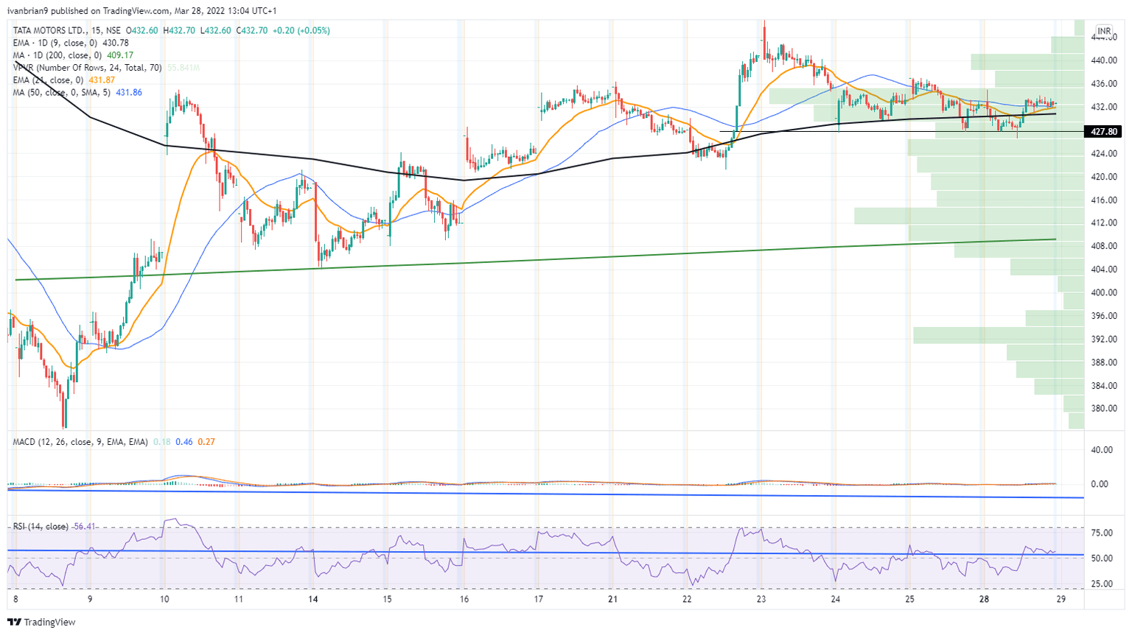This screenshot has width=1132, height=635.
Task: Click date 17 on the time axis
Action: click(539, 600)
